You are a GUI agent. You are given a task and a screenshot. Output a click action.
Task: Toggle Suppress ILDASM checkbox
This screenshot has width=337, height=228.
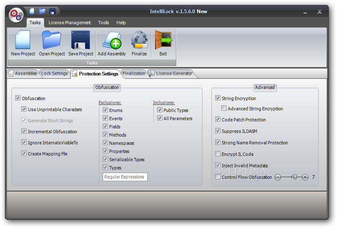point(218,131)
